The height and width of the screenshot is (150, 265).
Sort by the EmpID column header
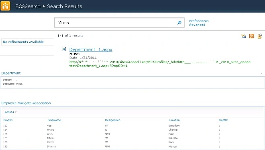pos(8,120)
